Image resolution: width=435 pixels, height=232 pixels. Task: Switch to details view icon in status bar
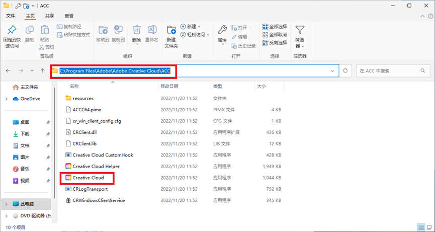click(421, 227)
